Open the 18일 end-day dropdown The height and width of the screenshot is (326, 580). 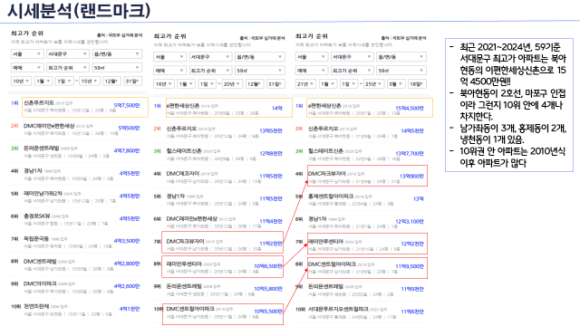click(x=417, y=84)
